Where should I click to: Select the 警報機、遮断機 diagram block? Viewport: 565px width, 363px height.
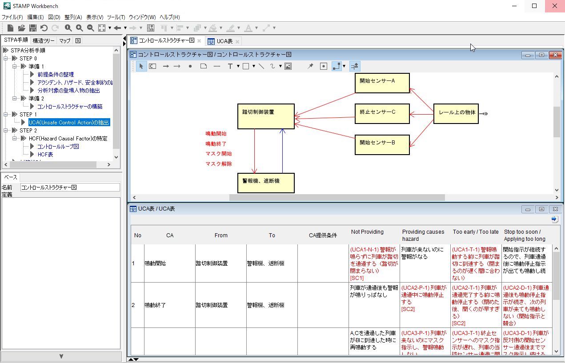point(266,183)
